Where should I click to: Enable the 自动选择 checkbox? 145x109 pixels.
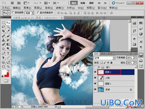point(13,12)
